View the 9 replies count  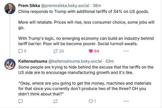click(25, 51)
